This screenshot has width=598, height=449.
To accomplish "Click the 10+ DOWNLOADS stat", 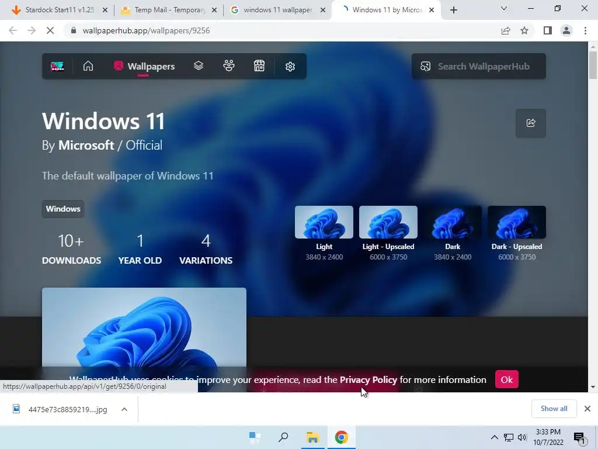I will pos(71,249).
